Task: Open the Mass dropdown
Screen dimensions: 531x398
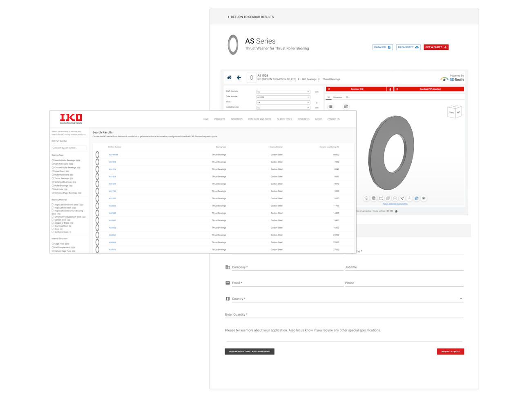Action: [283, 102]
